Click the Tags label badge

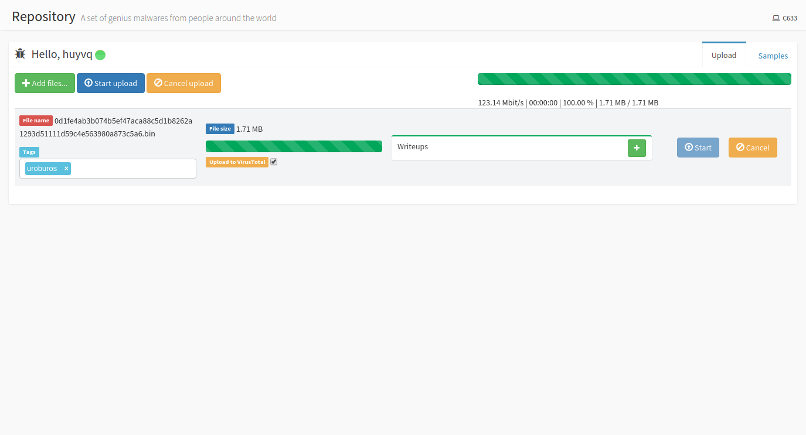pyautogui.click(x=29, y=152)
